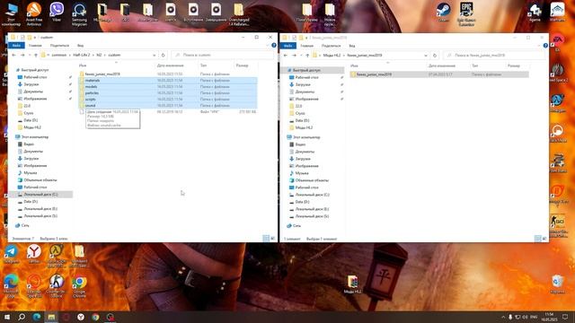Go up one level in custom window

36,55
